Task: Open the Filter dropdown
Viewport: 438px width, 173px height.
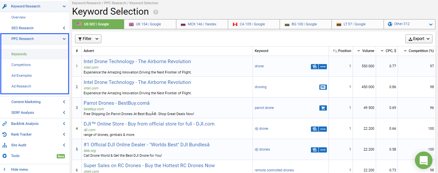Action: coord(88,39)
